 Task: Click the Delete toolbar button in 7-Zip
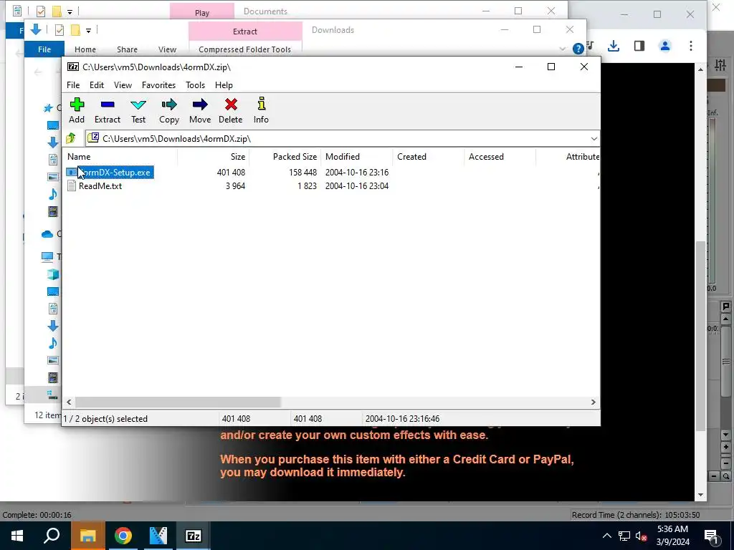[x=230, y=110]
